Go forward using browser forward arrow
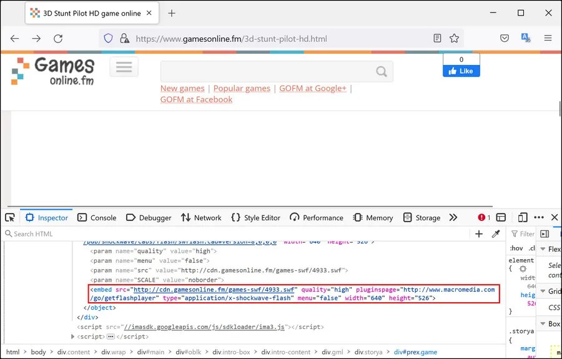Image resolution: width=562 pixels, height=359 pixels. pos(36,38)
